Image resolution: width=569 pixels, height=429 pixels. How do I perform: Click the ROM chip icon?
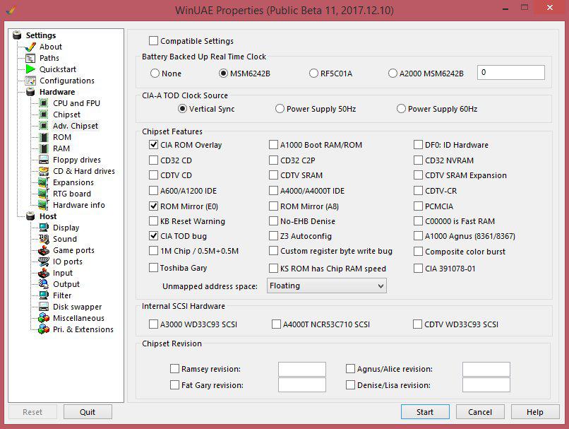44,137
